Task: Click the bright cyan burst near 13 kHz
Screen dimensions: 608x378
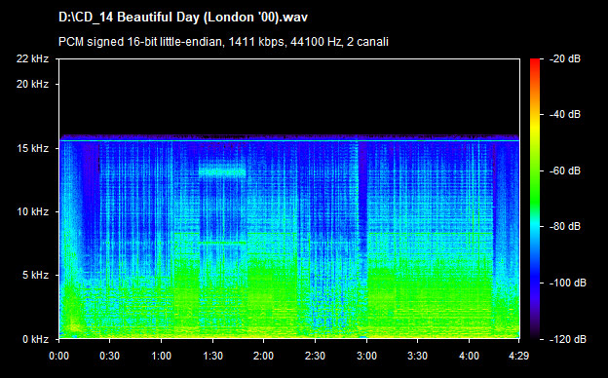Action: [222, 171]
